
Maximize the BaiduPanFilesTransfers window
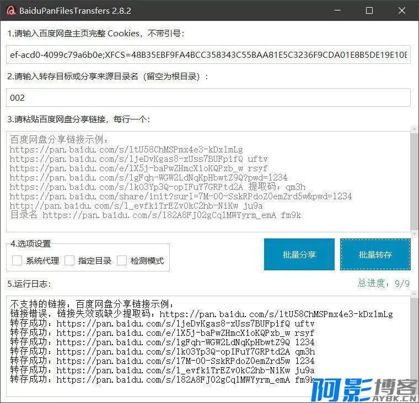click(x=369, y=10)
